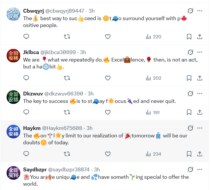Screen dimensions: 212x190
Task: Bookmark Haykm's post
Action: pos(189,154)
